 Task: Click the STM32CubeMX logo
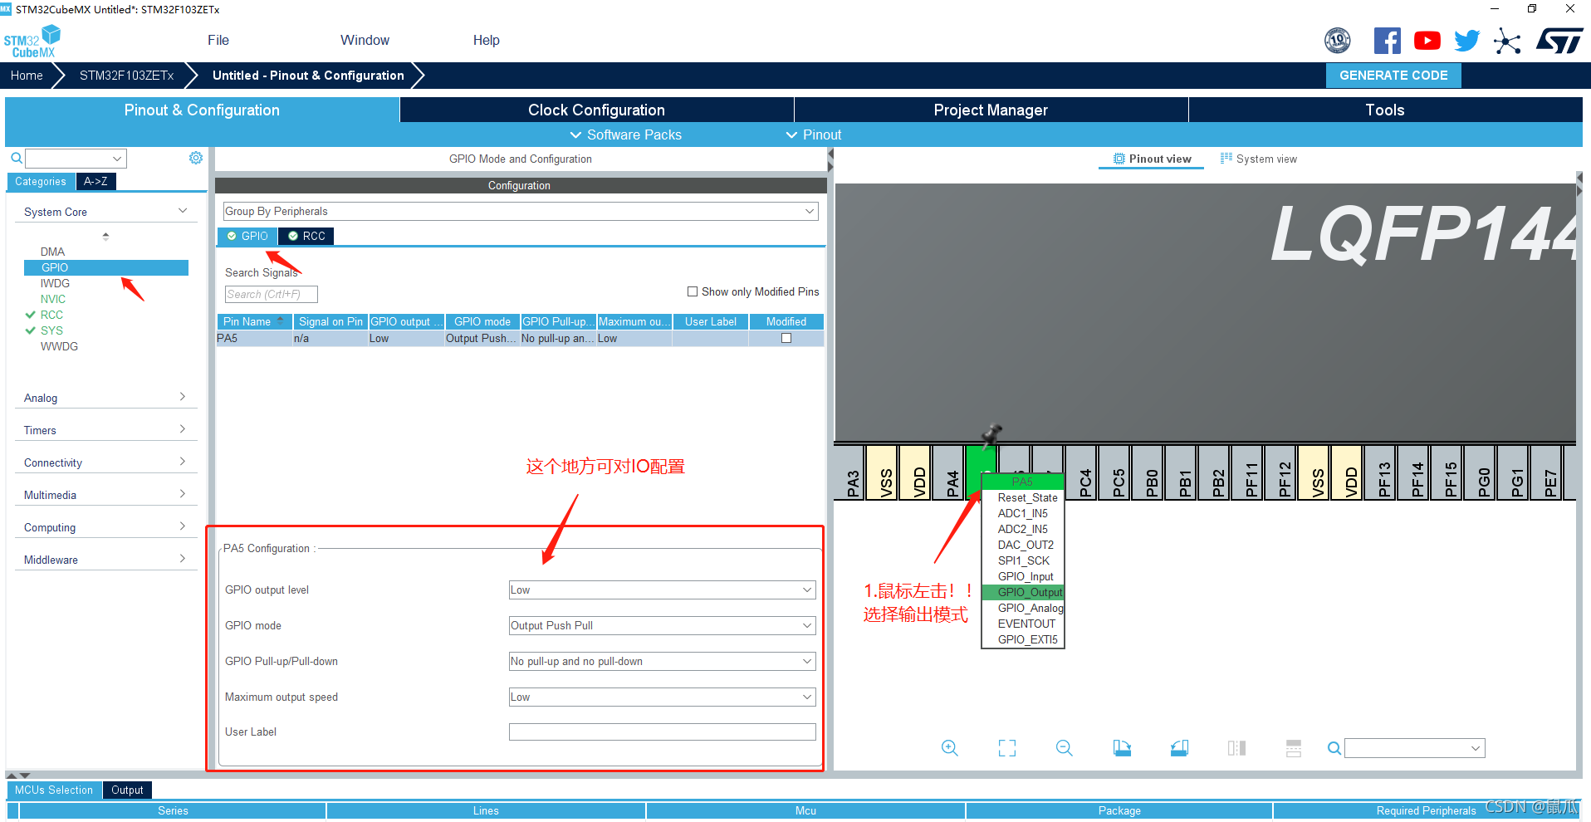coord(33,42)
